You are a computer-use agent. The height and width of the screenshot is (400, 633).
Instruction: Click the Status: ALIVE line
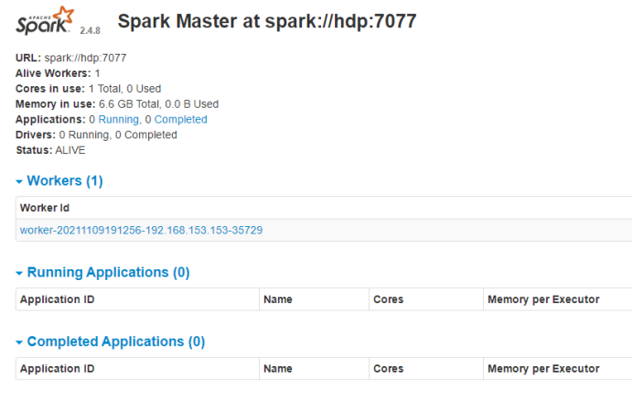(50, 150)
